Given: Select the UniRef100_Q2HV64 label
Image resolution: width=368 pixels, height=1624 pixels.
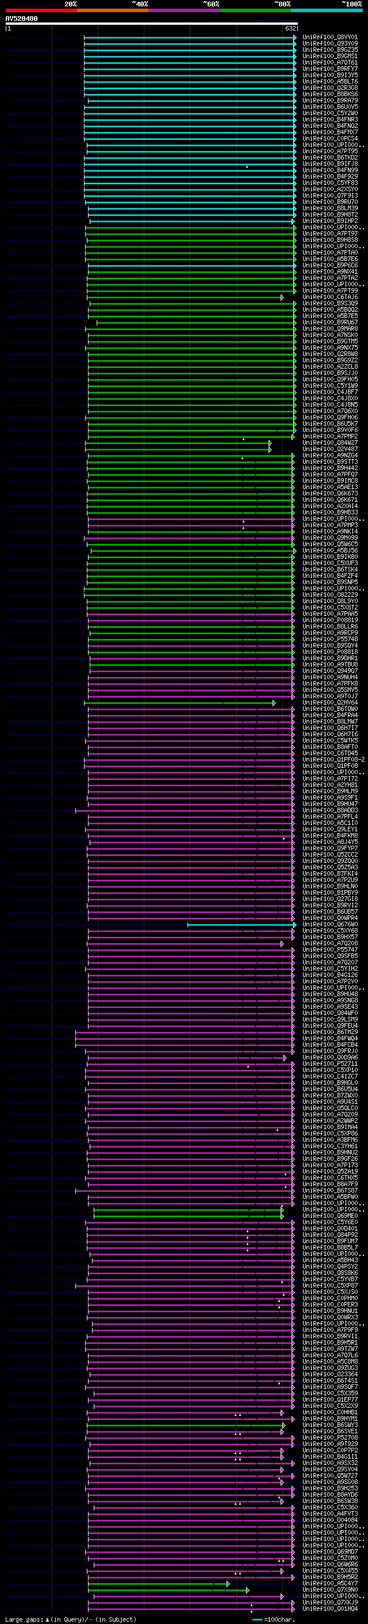Looking at the screenshot, I should (x=329, y=702).
